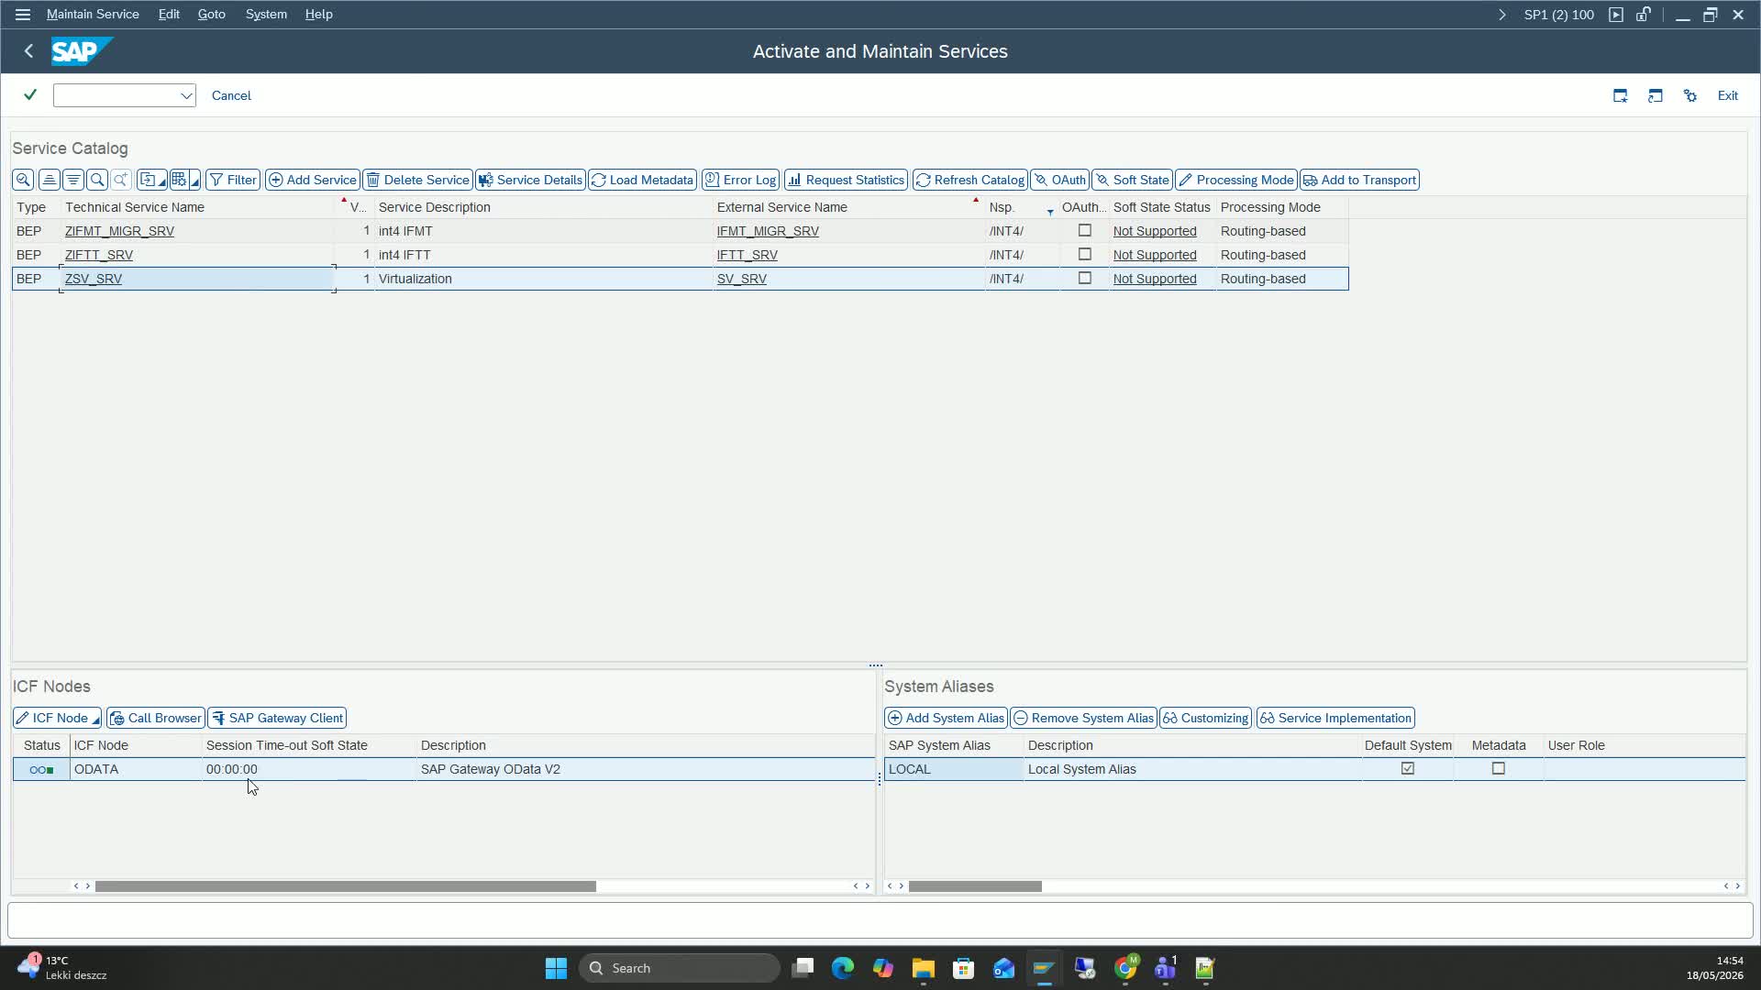Open SAP Gateway Client
Viewport: 1761px width, 990px height.
277,718
